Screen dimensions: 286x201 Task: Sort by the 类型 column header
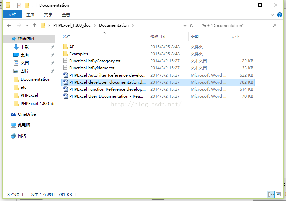click(x=195, y=36)
